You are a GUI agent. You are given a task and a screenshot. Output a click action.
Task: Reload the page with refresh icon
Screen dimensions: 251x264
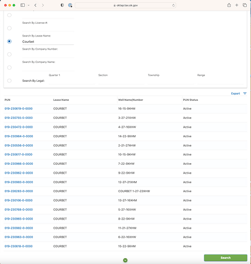[173, 5]
